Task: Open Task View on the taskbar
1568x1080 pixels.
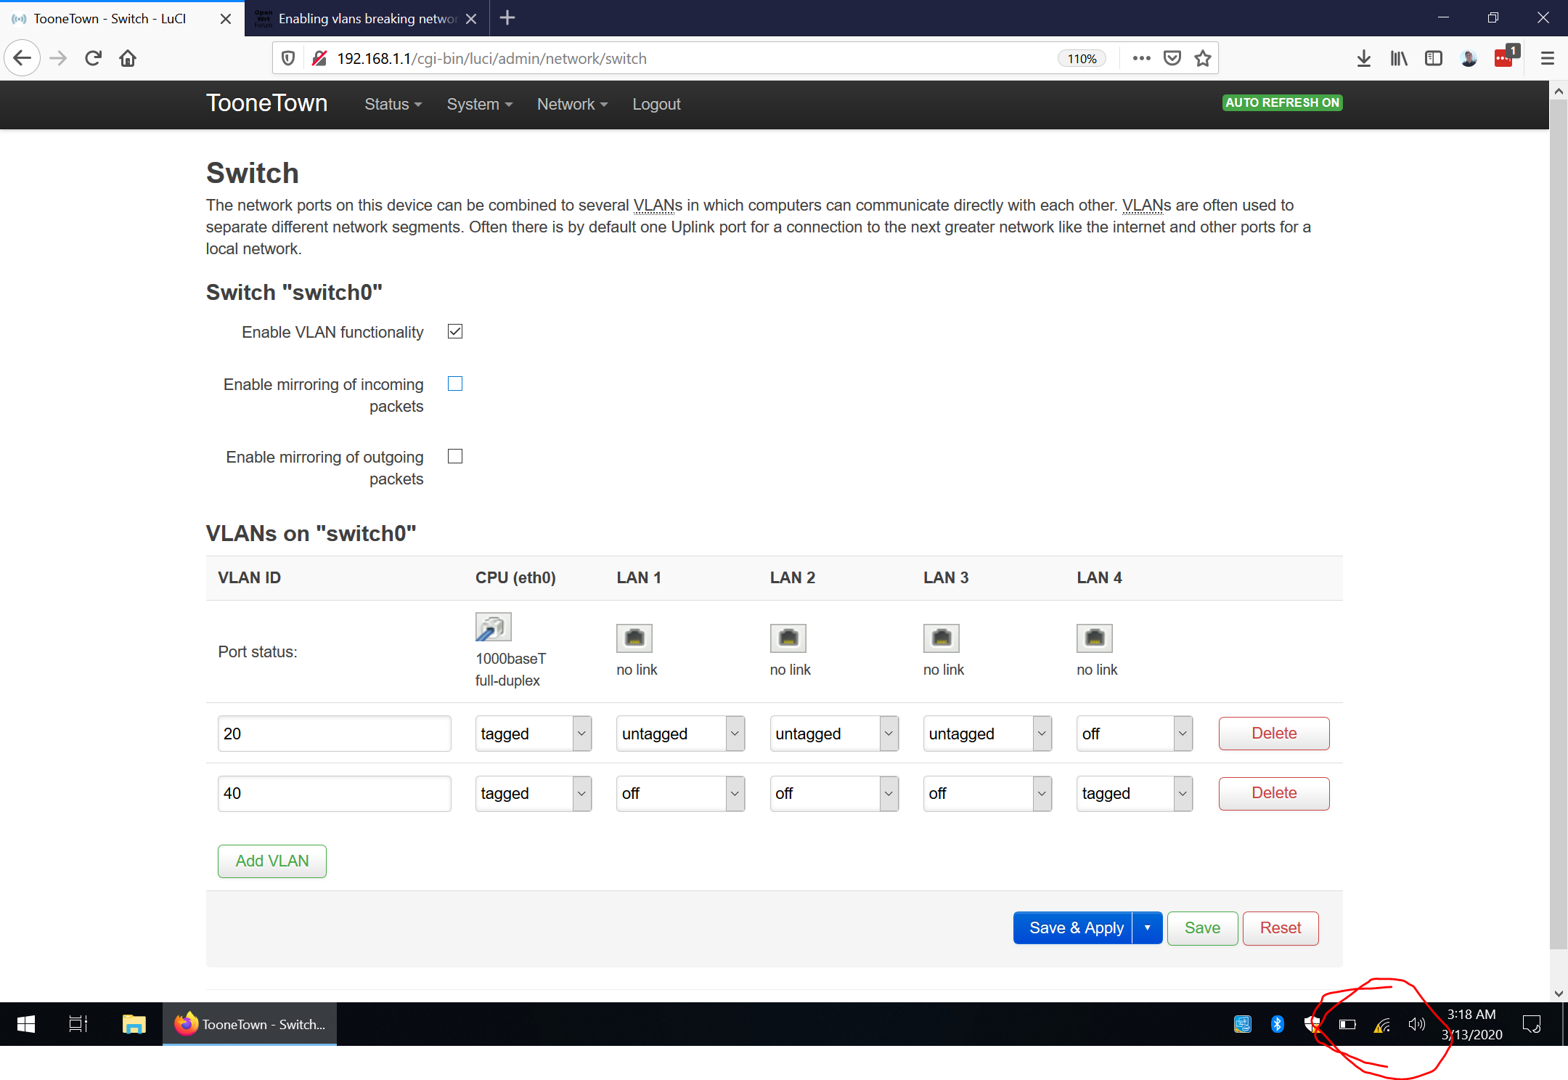Action: pyautogui.click(x=78, y=1024)
